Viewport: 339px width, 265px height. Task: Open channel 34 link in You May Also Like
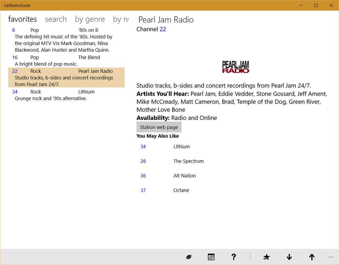pyautogui.click(x=143, y=147)
